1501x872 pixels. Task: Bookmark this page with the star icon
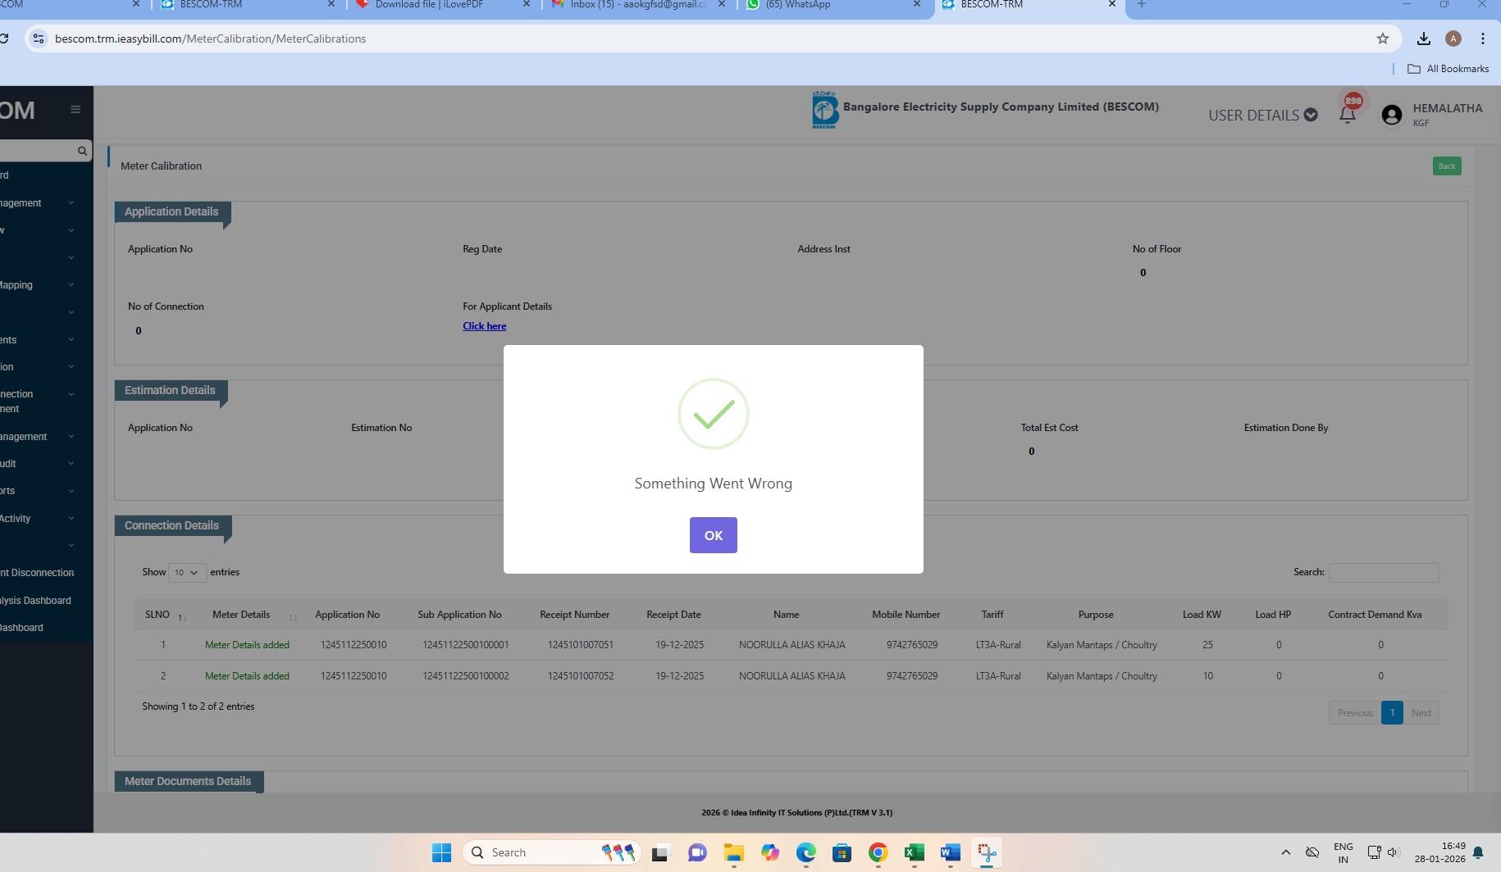click(1383, 39)
